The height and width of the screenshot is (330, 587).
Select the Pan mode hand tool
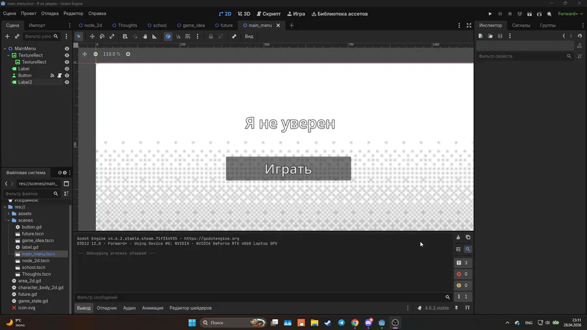[x=145, y=37]
